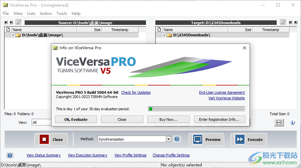Click the D:\tools source folder icon
Screen dimensions: 301x168
[x=18, y=35]
